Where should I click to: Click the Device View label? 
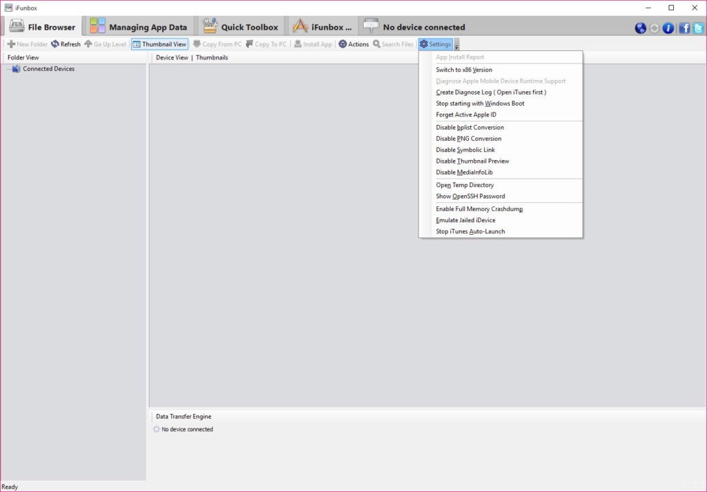click(x=172, y=58)
